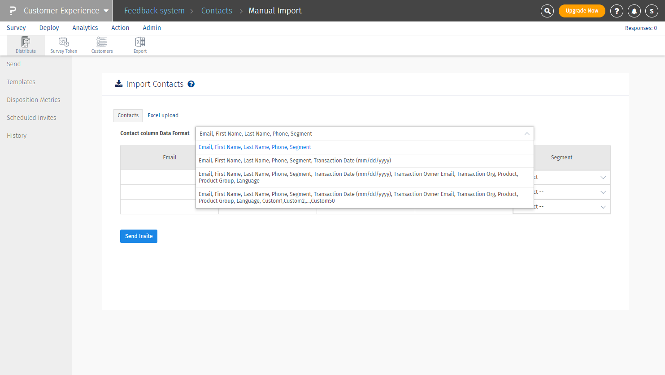The image size is (665, 375).
Task: Select the format option ending with Transaction Date
Action: [x=295, y=161]
